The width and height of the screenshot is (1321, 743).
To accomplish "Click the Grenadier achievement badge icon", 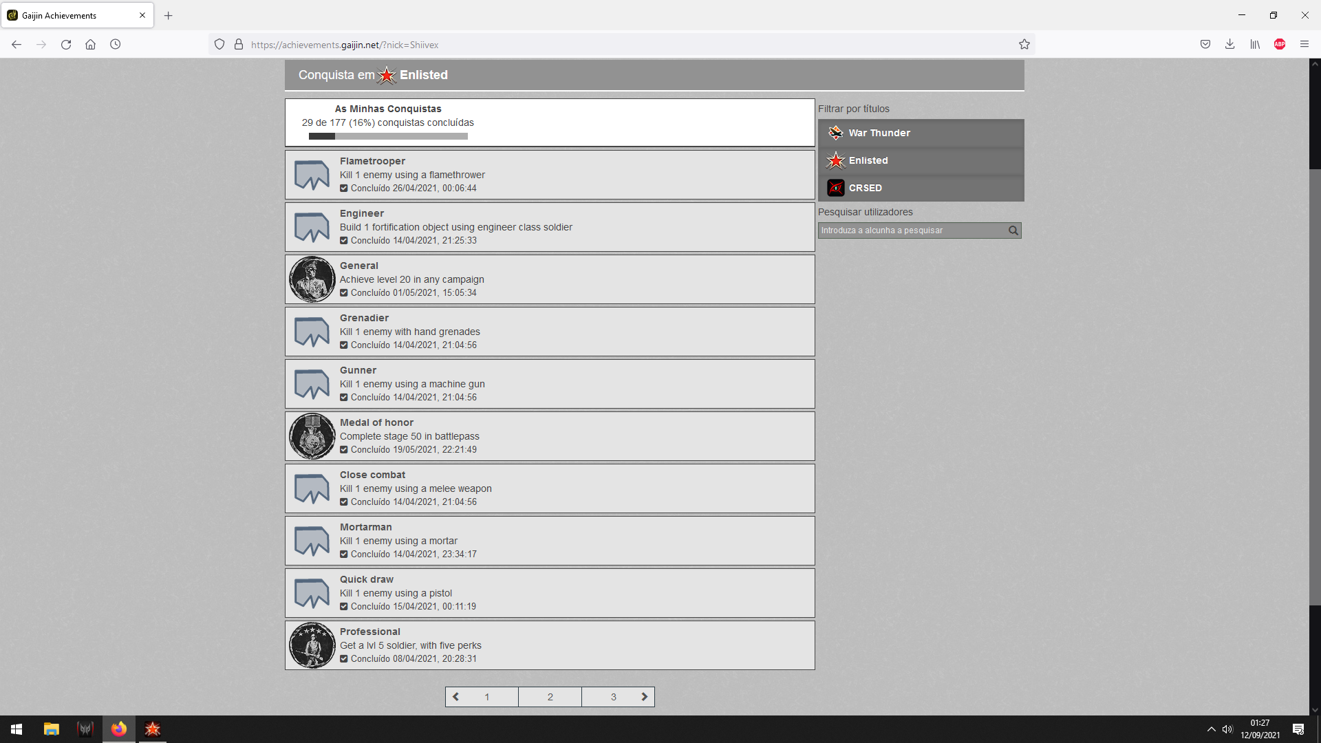I will pyautogui.click(x=312, y=332).
